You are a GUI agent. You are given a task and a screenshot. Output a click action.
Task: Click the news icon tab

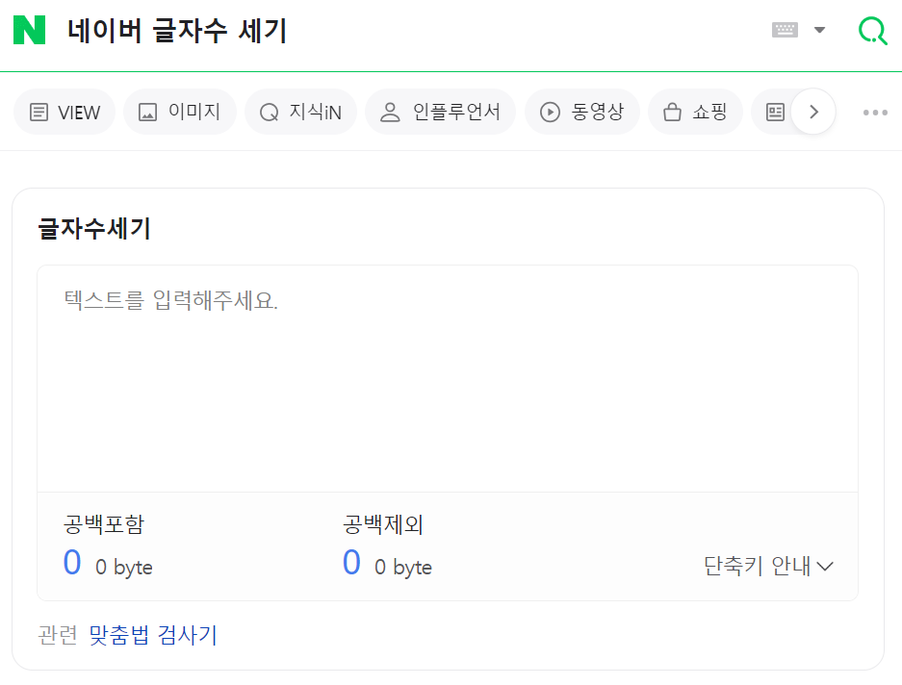775,112
